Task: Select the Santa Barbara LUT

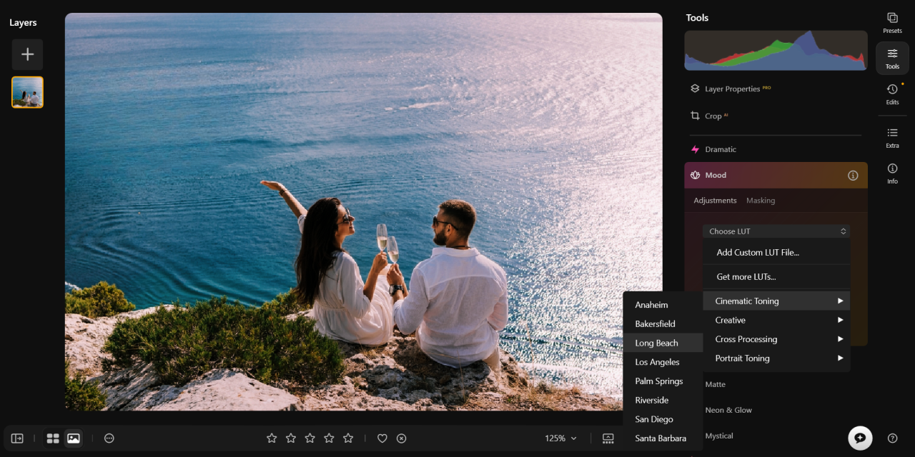Action: (x=663, y=438)
